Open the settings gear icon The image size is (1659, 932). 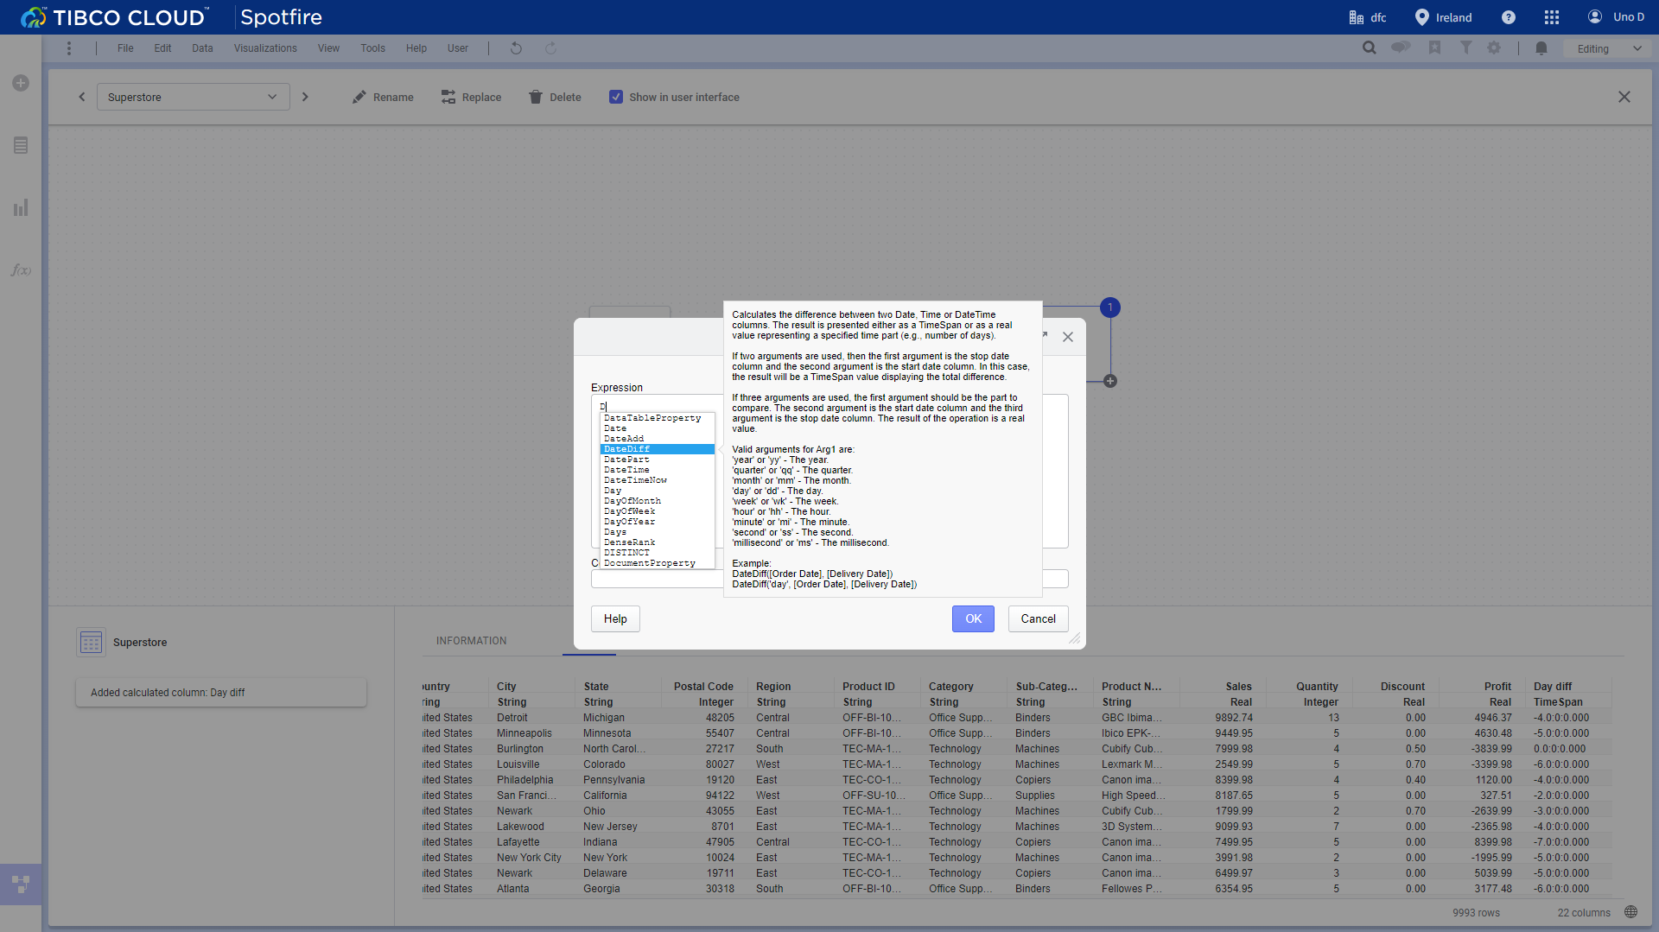(x=1494, y=48)
